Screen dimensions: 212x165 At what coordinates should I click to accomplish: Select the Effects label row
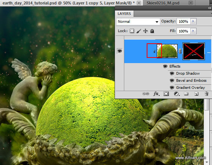175,66
